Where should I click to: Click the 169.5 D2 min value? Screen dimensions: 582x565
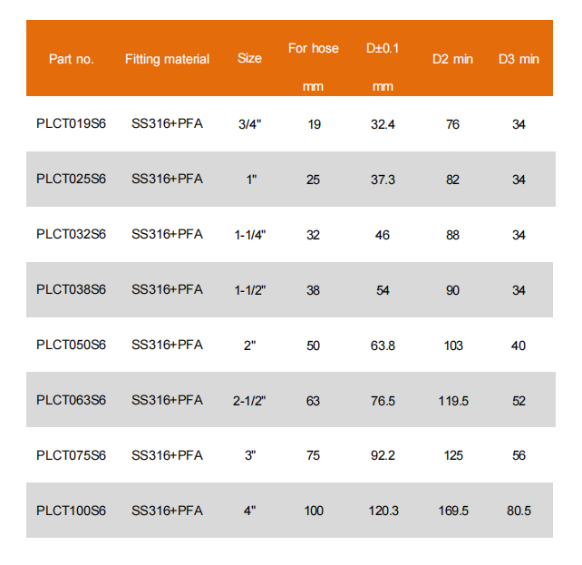tap(453, 511)
